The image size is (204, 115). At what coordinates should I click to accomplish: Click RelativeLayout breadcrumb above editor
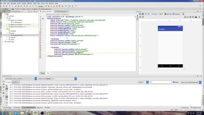[53, 15]
